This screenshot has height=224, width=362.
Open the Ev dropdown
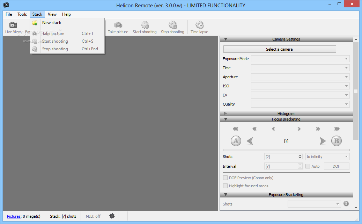[300, 95]
